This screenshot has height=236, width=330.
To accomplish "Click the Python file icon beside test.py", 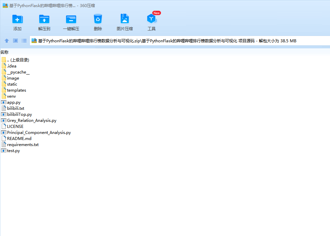I will click(x=4, y=150).
